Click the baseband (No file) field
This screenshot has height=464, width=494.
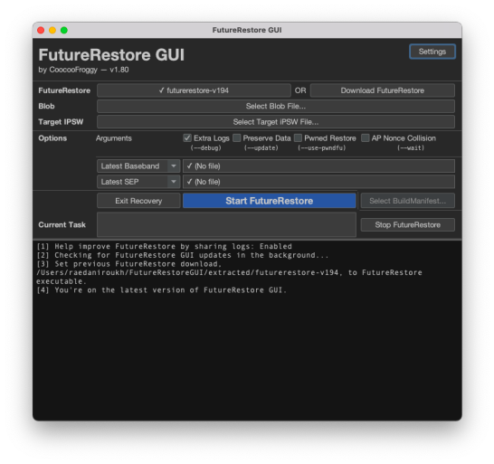coord(318,166)
